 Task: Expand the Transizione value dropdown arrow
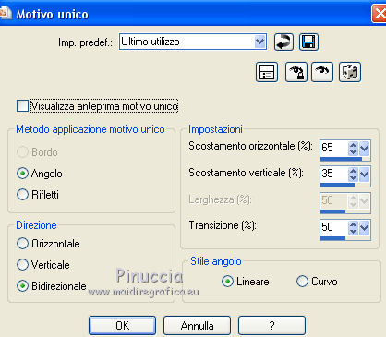pyautogui.click(x=365, y=228)
